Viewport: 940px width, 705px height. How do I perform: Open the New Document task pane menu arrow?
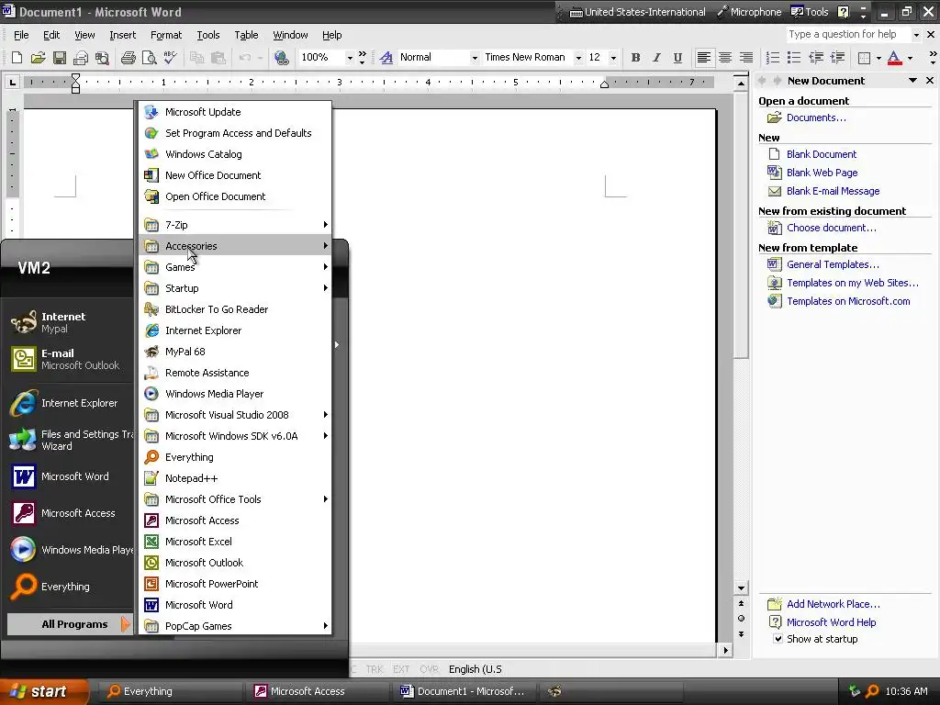912,81
